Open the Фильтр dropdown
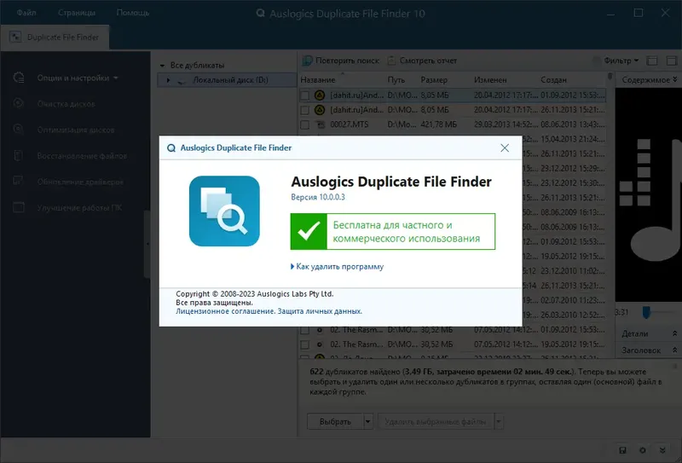Screen dimensions: 682x463 tap(621, 61)
